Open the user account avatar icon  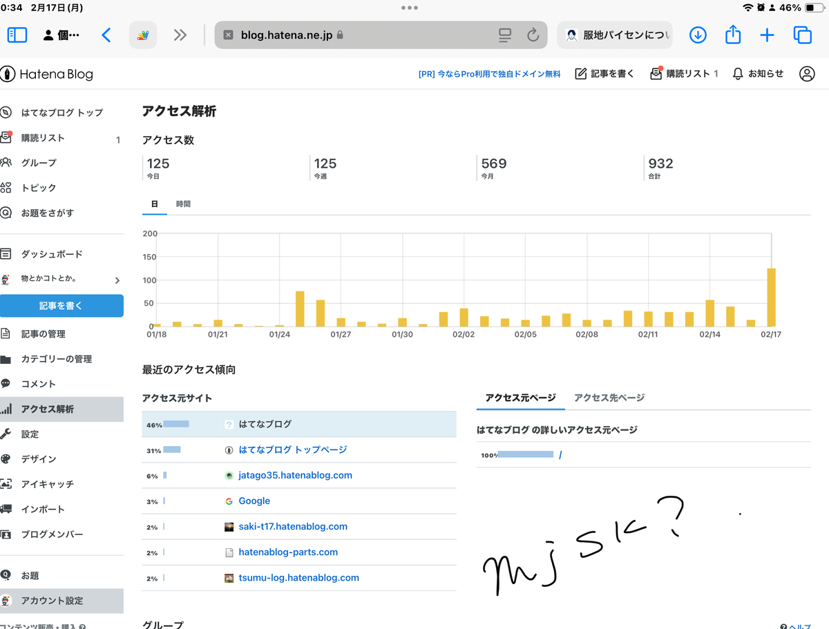click(807, 74)
